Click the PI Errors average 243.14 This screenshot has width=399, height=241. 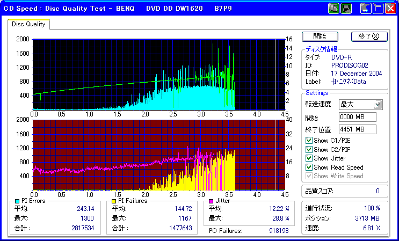pyautogui.click(x=85, y=209)
